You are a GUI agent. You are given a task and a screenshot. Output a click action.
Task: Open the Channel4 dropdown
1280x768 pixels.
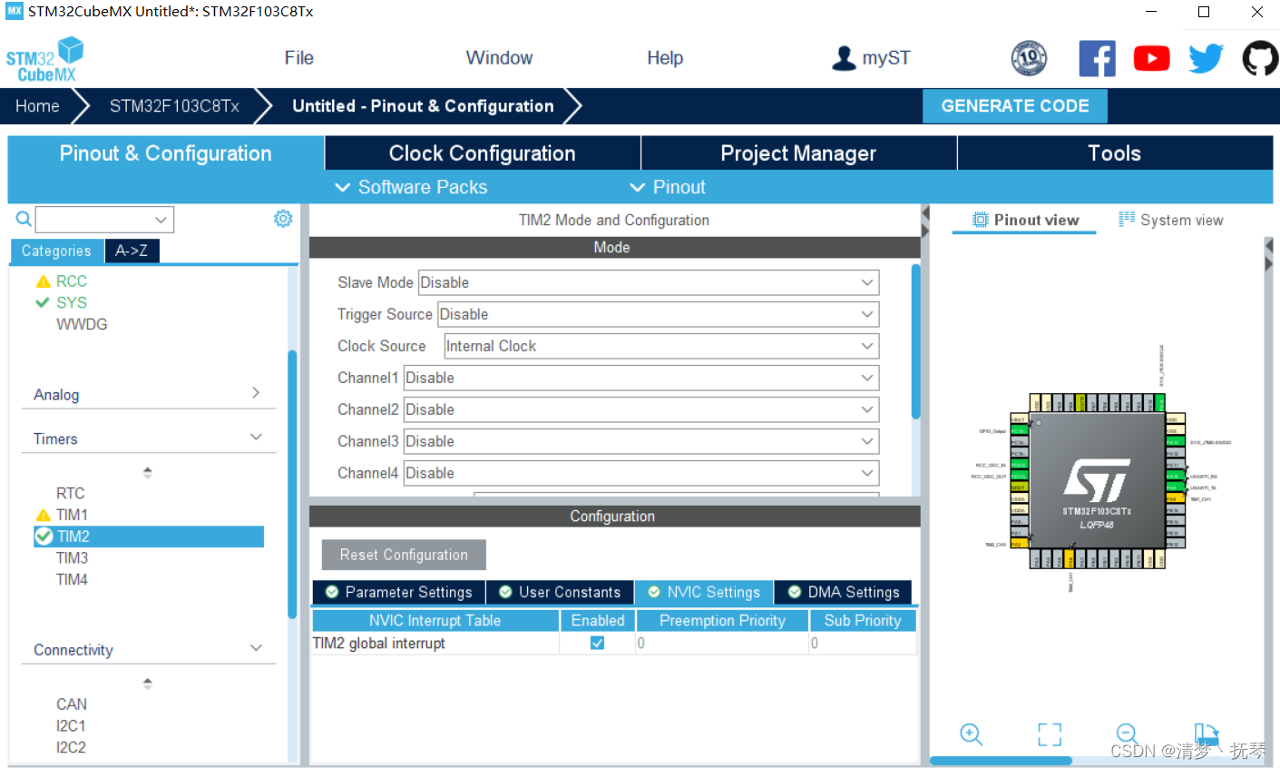(x=641, y=473)
